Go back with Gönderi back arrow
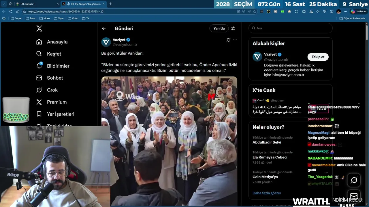 click(x=104, y=28)
